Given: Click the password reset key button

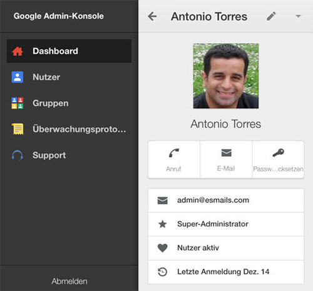Looking at the screenshot, I should point(278,160).
